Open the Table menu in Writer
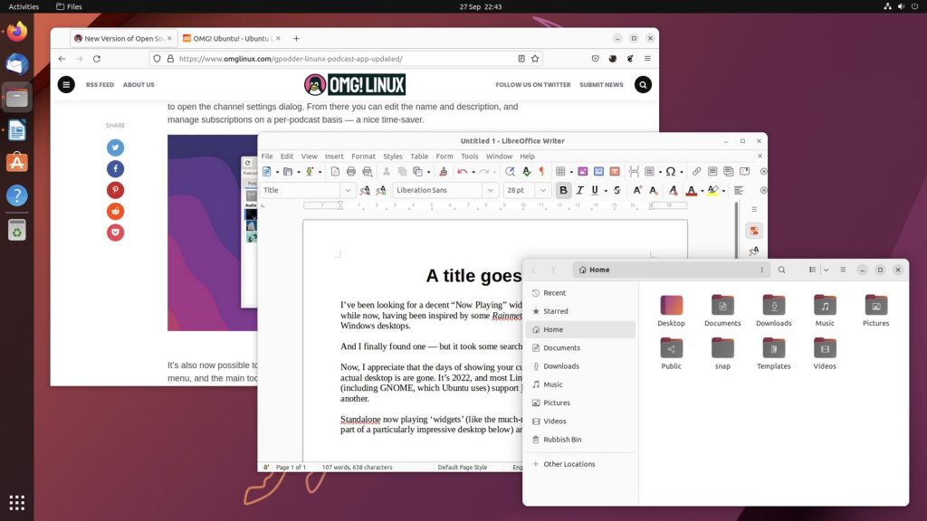The width and height of the screenshot is (927, 521). pos(419,156)
